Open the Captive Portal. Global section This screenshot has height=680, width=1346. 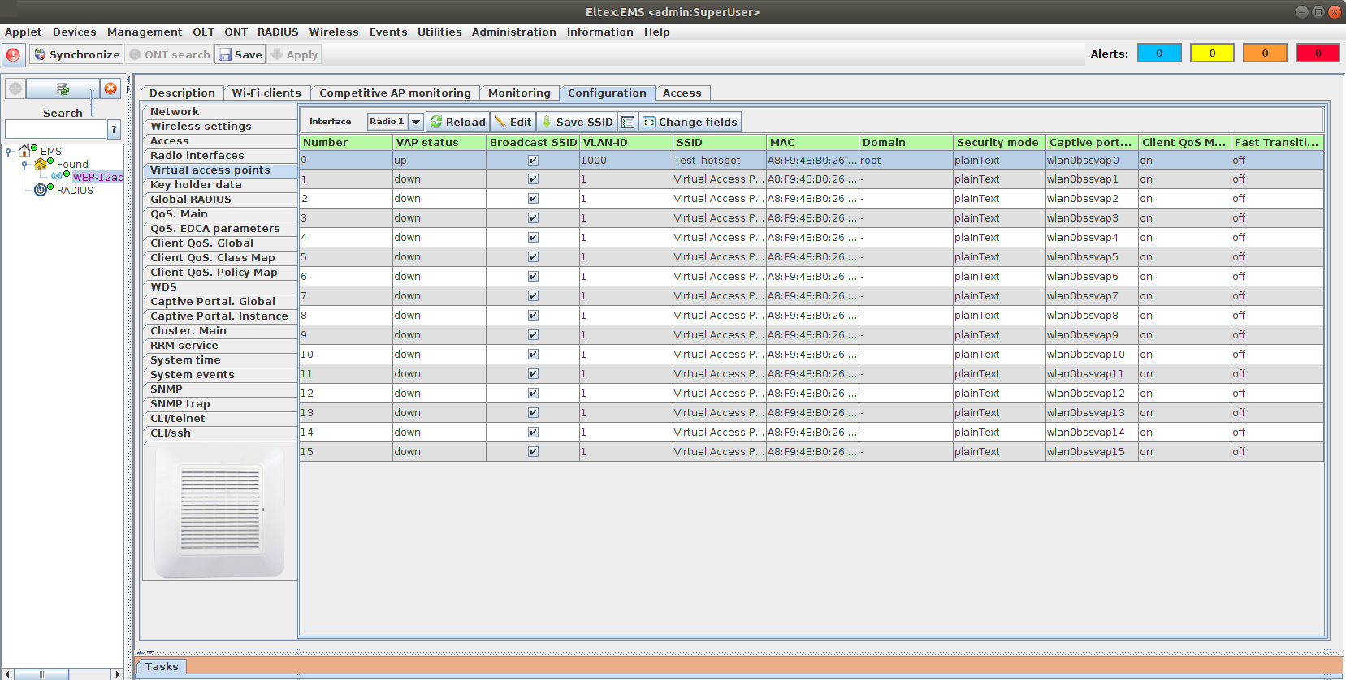[x=220, y=302]
